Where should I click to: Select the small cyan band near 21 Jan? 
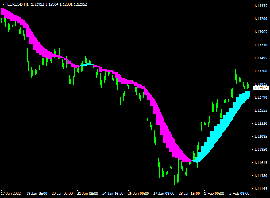[x=87, y=65]
